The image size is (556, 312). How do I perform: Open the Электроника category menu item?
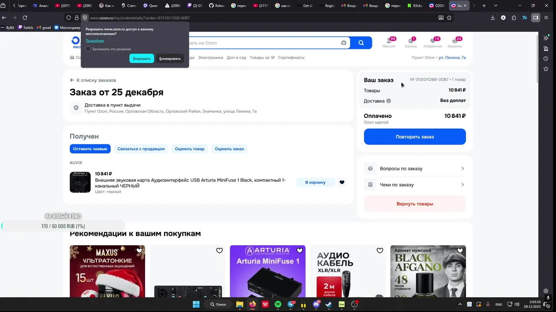(210, 58)
